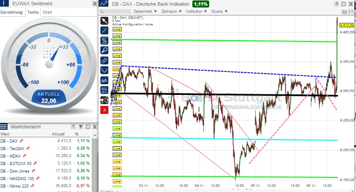The height and width of the screenshot is (192, 356).
Task: Open chart configuration folder icon
Action: (344, 12)
